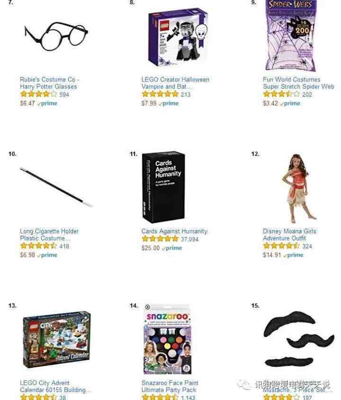Open the long cigarette holder image
341x400 pixels.
click(56, 187)
